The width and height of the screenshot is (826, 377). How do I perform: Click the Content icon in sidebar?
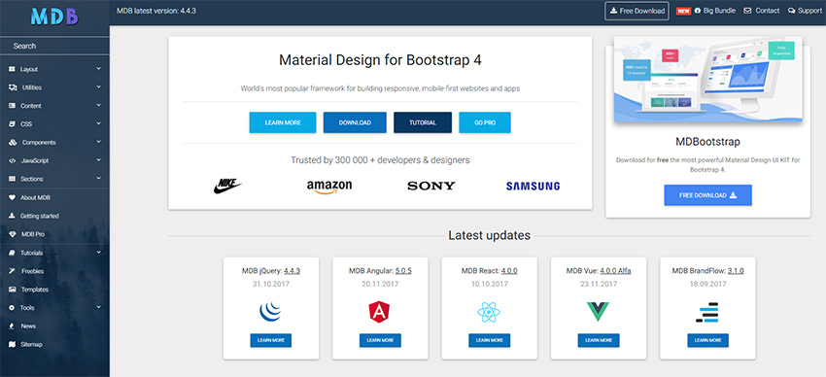(12, 106)
